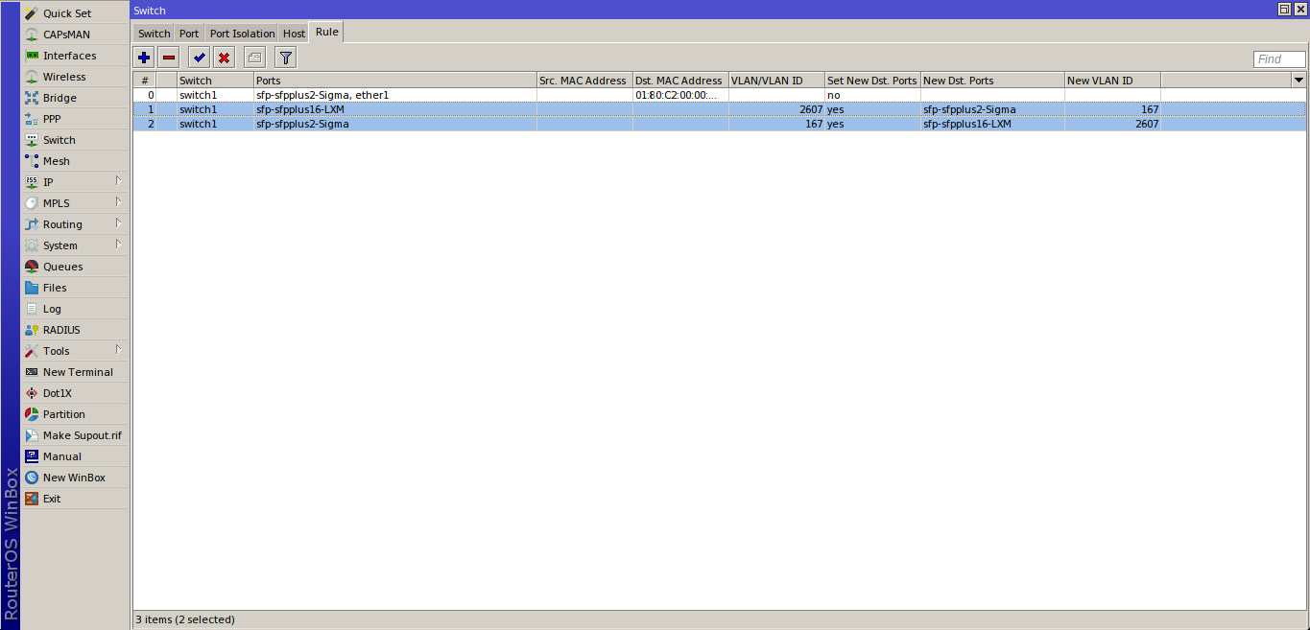Open the PPP section icon
Screen dimensions: 1310x630
click(32, 119)
